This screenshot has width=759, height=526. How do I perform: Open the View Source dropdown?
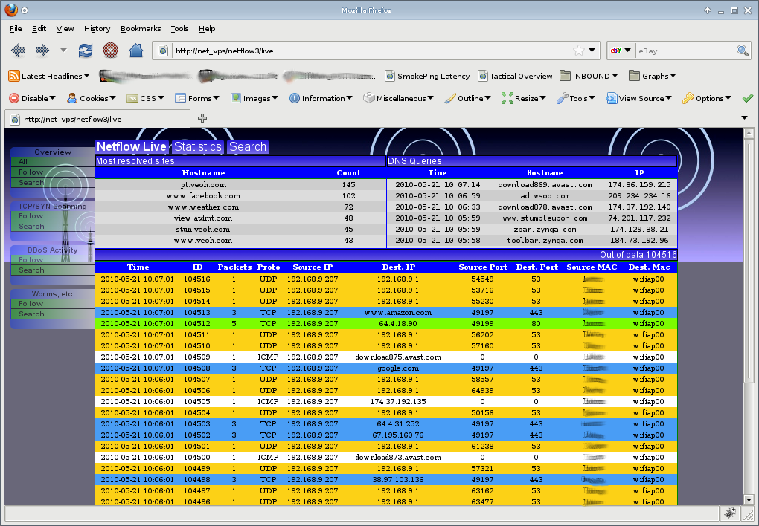click(639, 98)
